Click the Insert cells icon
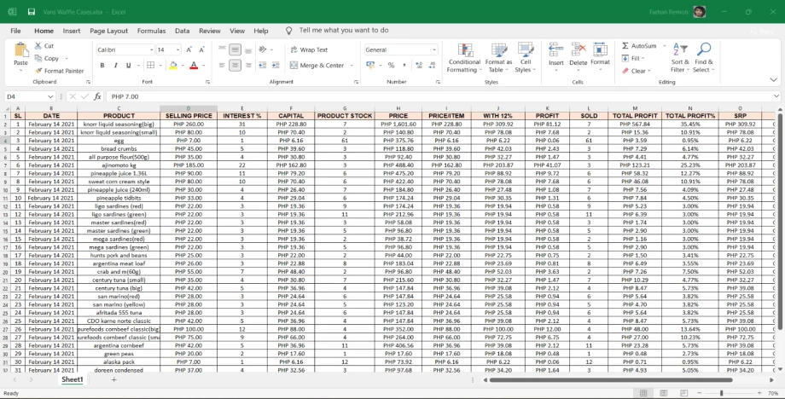The image size is (785, 399). 555,50
